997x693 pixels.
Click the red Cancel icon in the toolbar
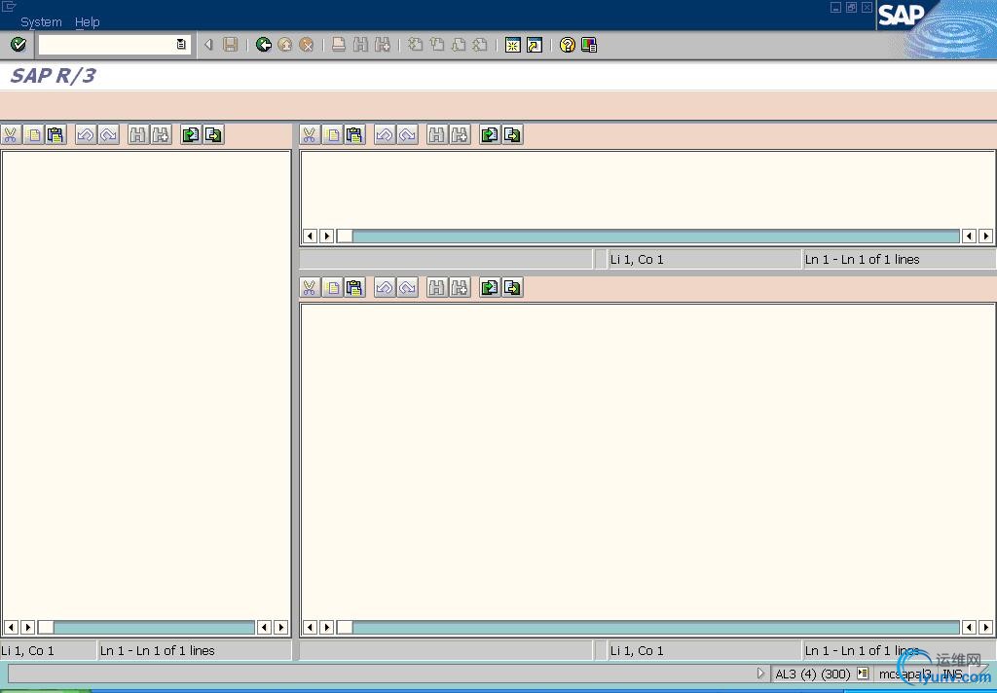tap(307, 45)
